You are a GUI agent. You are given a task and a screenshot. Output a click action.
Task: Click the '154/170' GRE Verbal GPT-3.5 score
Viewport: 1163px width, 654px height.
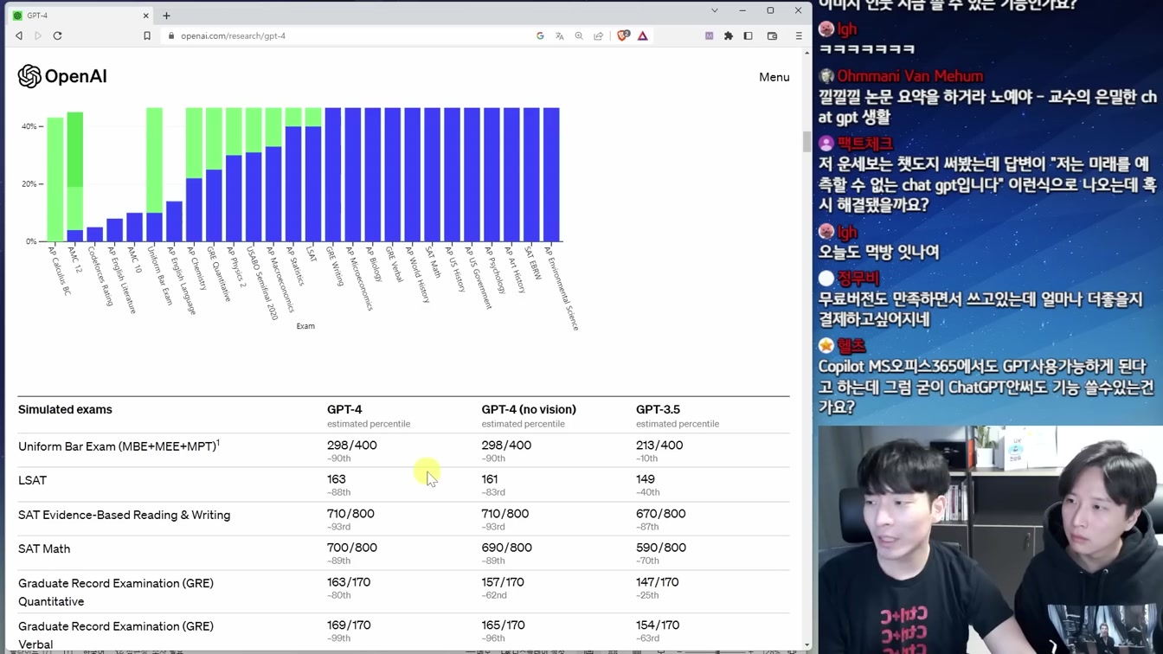click(658, 625)
